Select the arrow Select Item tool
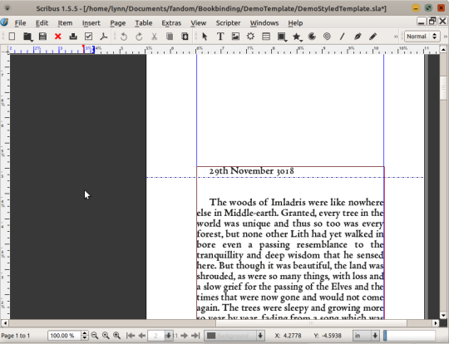449x344 pixels. click(x=205, y=37)
